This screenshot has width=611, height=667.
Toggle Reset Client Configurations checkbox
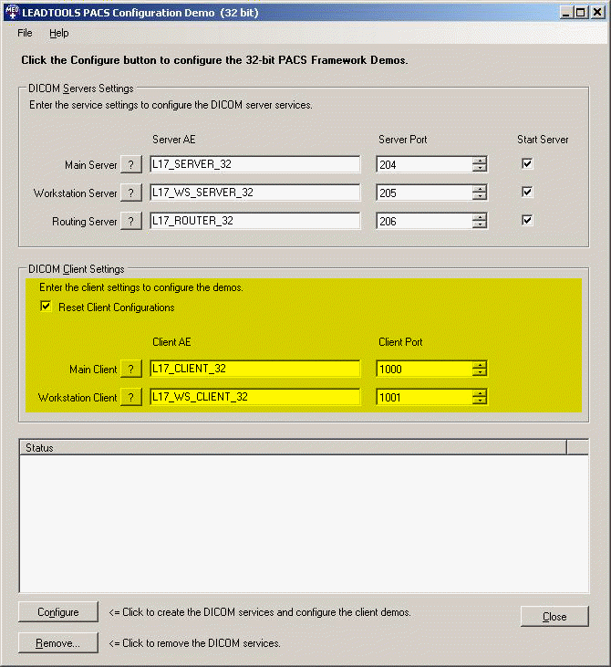click(47, 307)
